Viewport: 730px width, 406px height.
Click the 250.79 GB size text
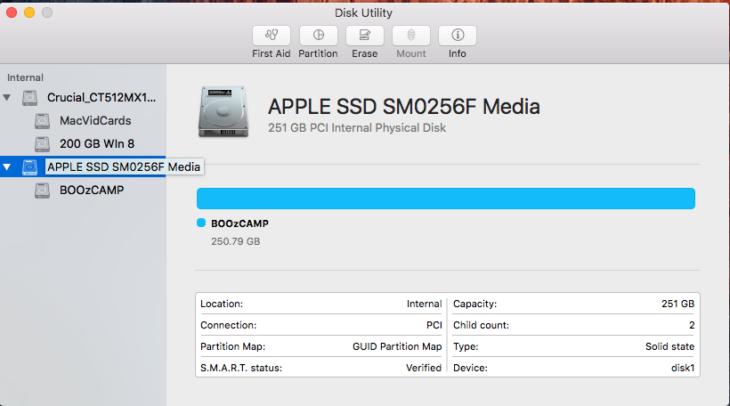[236, 241]
